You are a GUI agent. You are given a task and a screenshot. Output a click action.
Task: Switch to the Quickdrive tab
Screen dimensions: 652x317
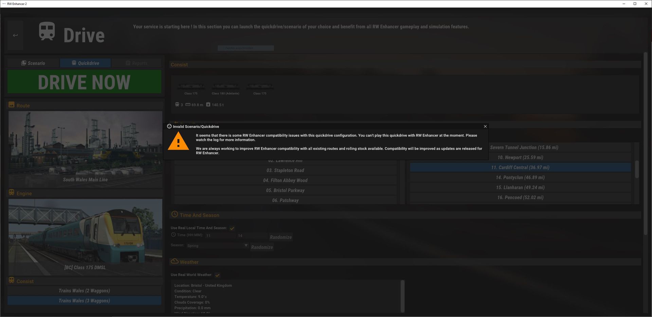(x=85, y=63)
